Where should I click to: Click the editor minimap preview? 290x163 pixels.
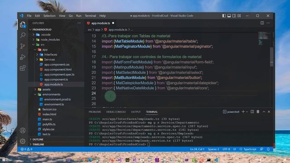(x=263, y=38)
